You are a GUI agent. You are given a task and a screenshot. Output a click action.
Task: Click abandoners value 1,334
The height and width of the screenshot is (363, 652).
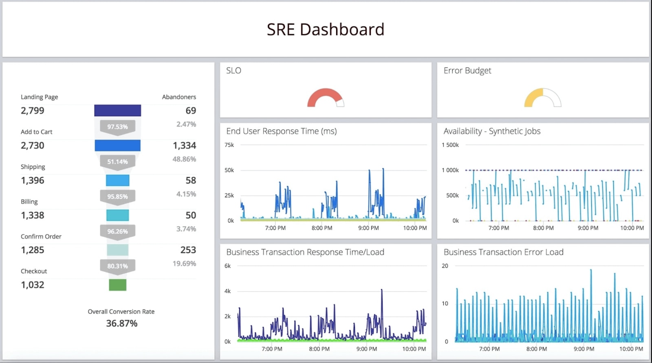pyautogui.click(x=185, y=145)
